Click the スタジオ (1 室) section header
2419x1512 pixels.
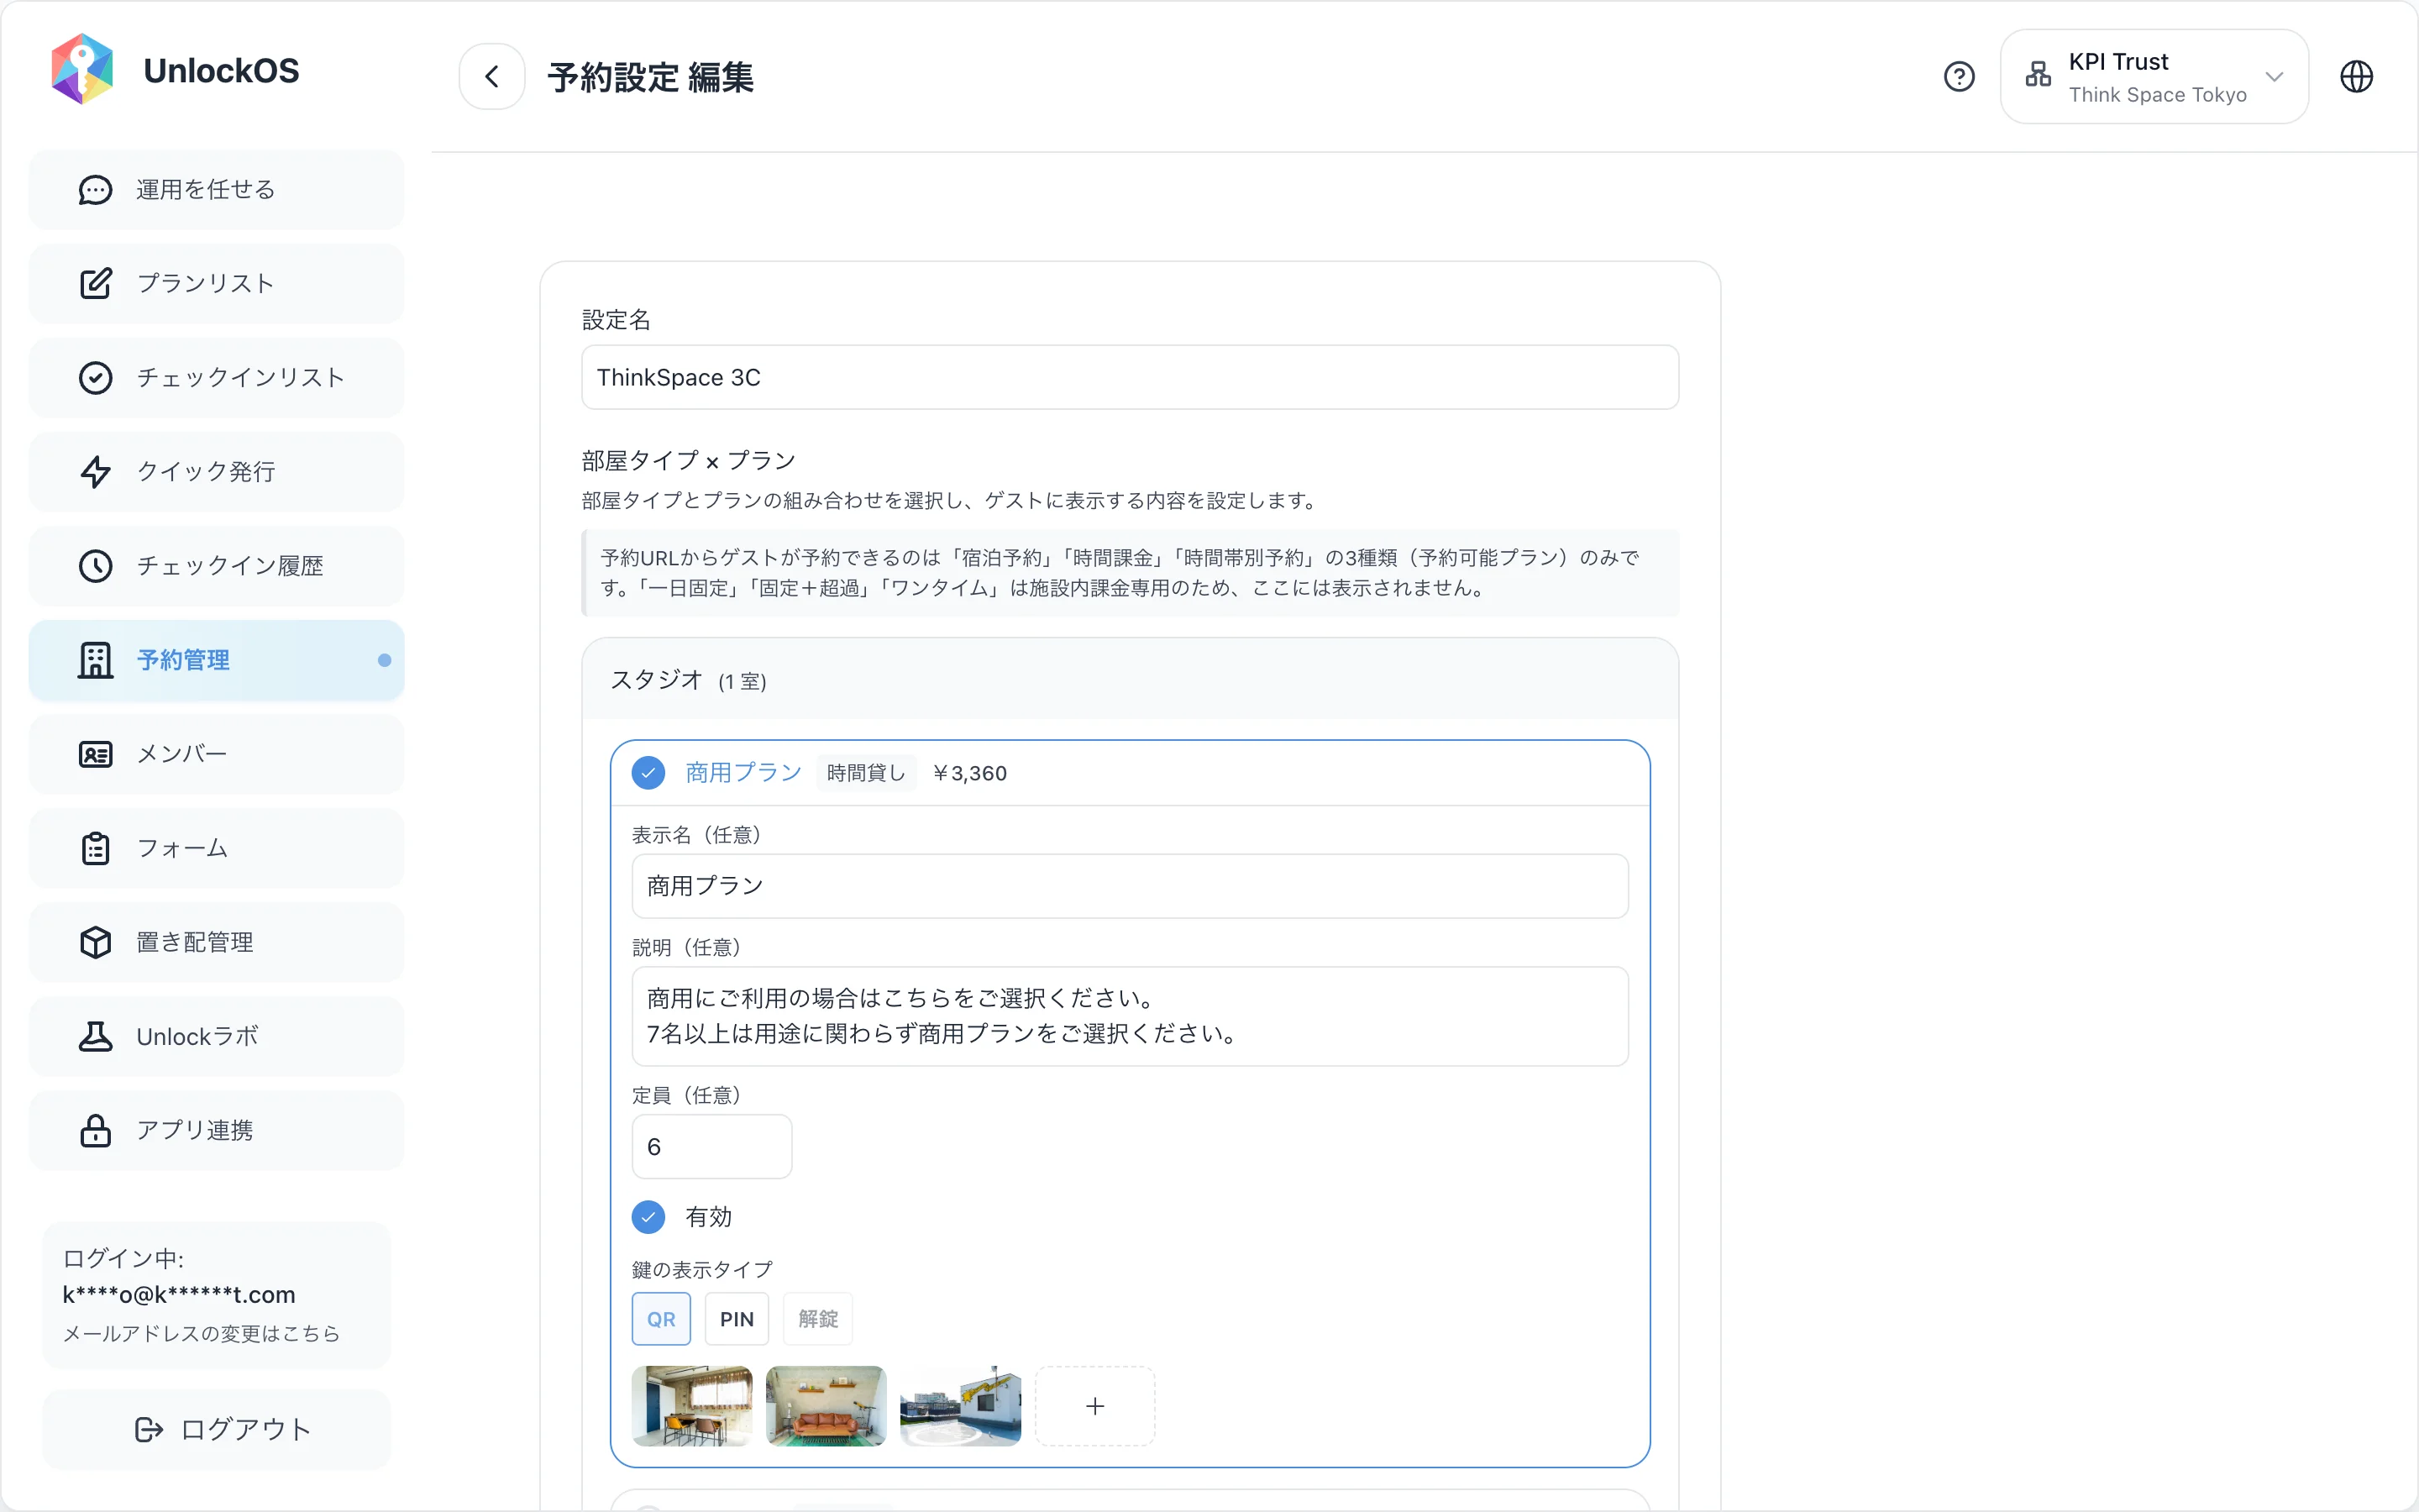pyautogui.click(x=1130, y=680)
